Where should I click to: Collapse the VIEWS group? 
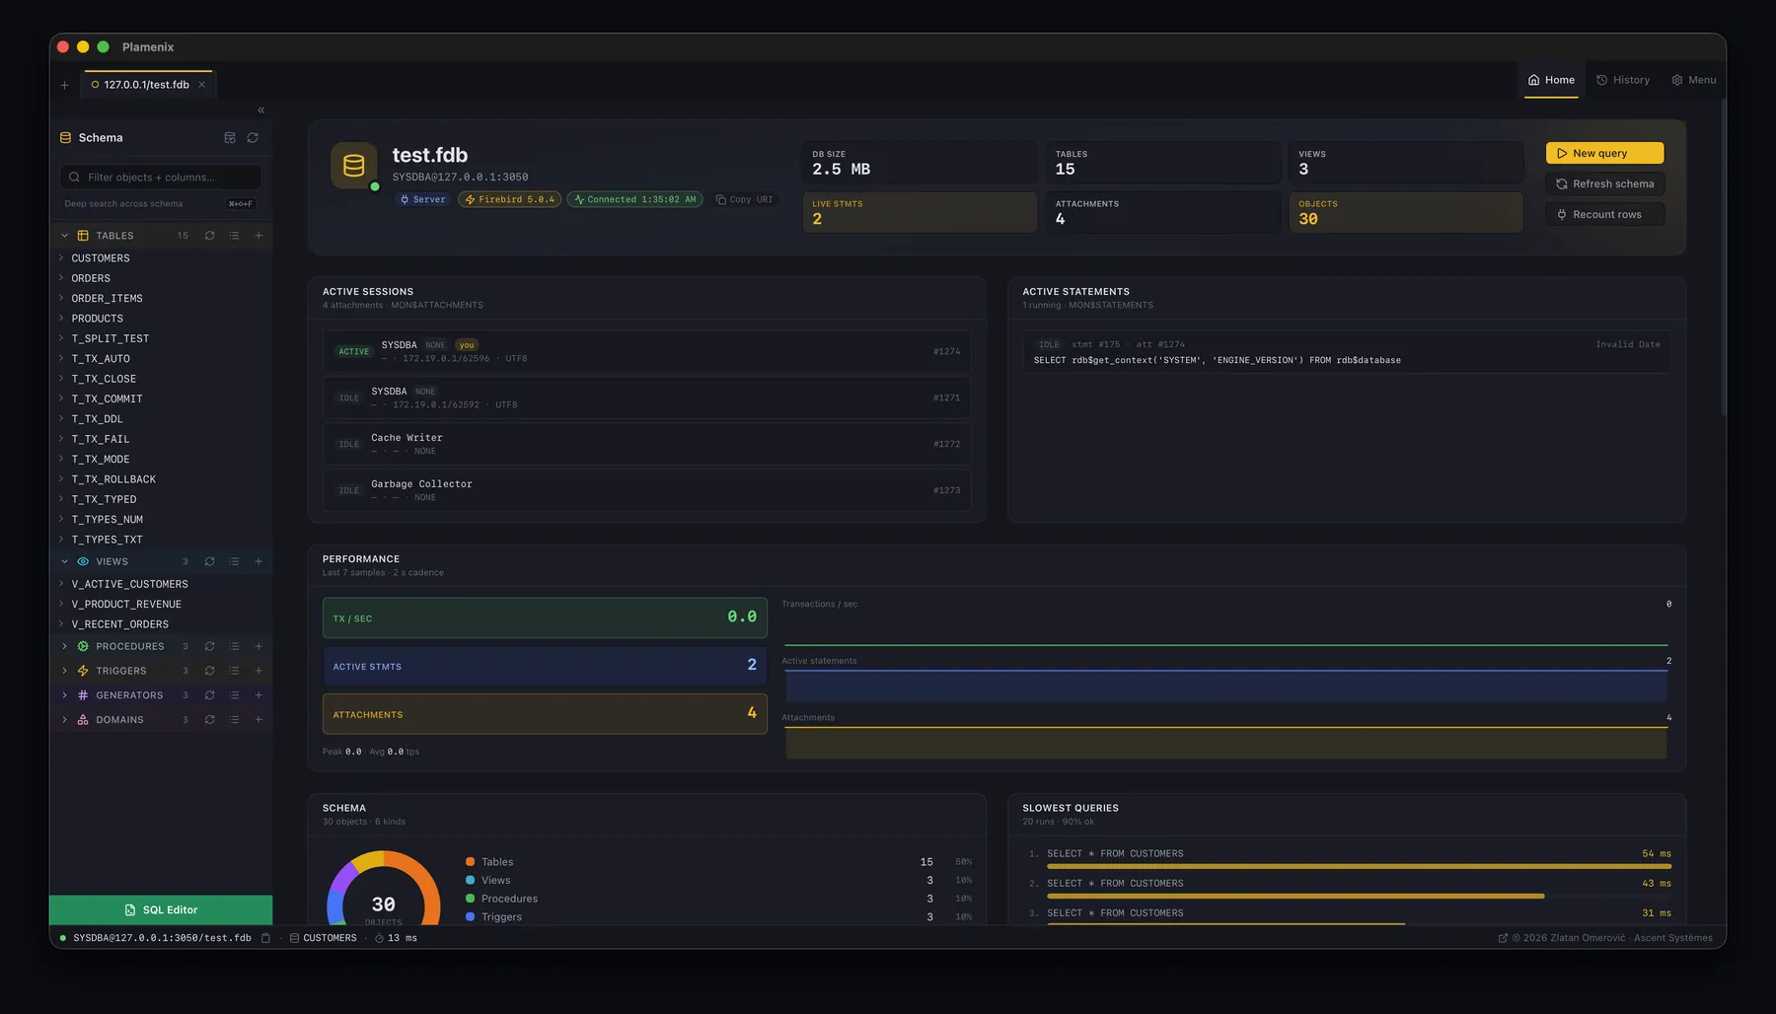coord(64,561)
